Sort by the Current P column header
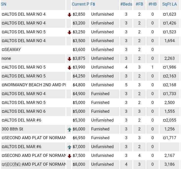181x169 pixels. pos(80,4)
